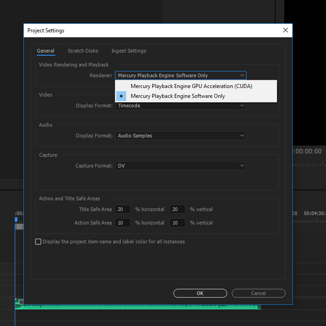
Task: Click the Project Settings title bar
Action: (148, 31)
